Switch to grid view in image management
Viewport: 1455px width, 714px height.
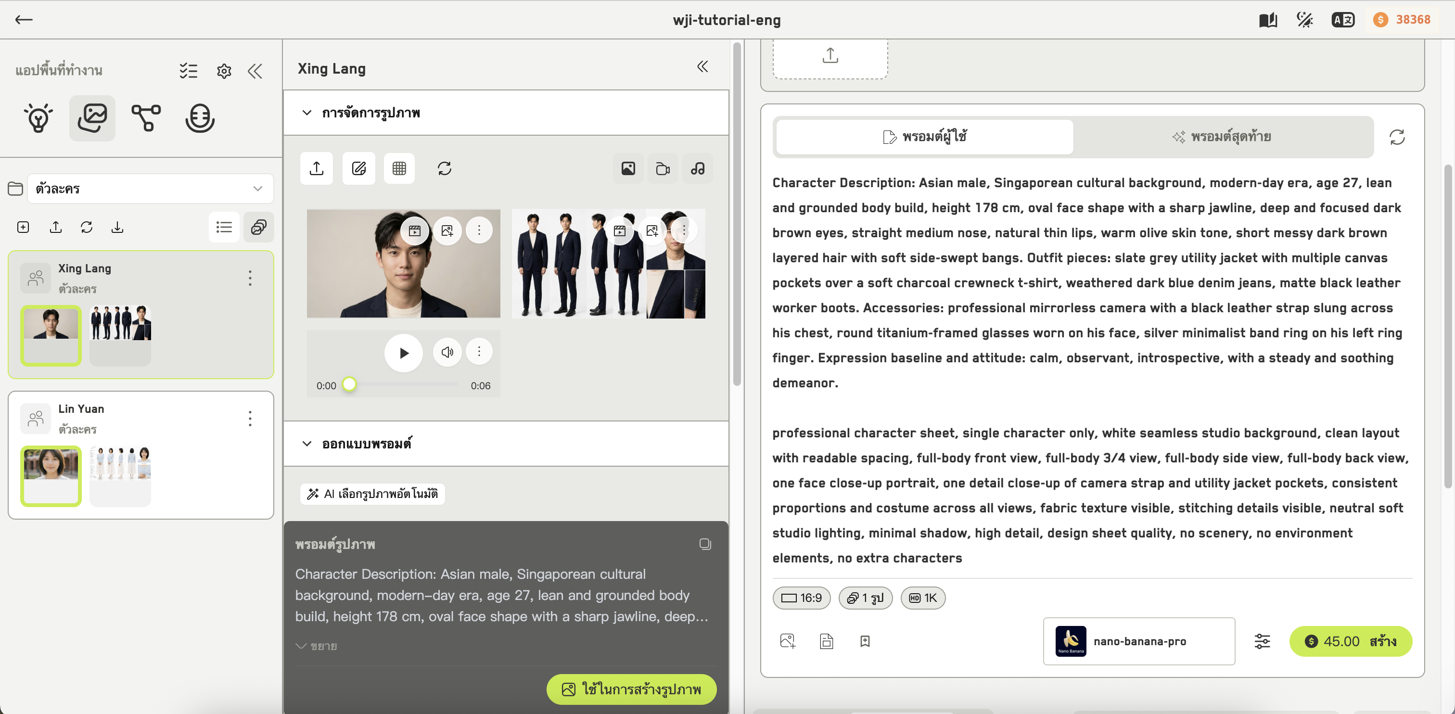click(399, 168)
